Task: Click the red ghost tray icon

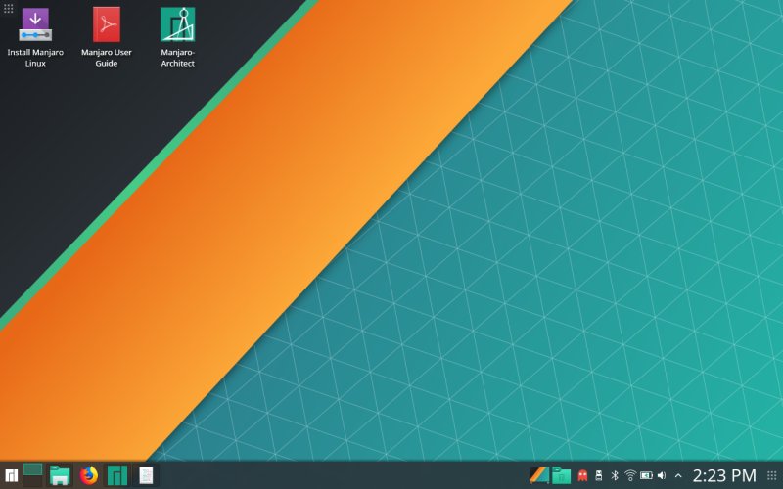Action: [x=582, y=475]
